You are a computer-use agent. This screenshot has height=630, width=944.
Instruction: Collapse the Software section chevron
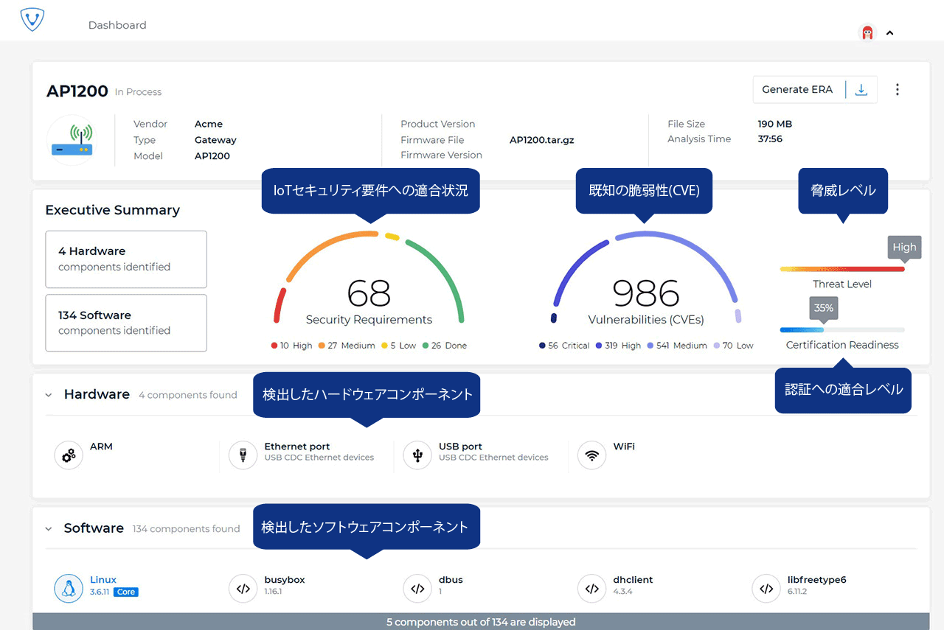(x=49, y=528)
